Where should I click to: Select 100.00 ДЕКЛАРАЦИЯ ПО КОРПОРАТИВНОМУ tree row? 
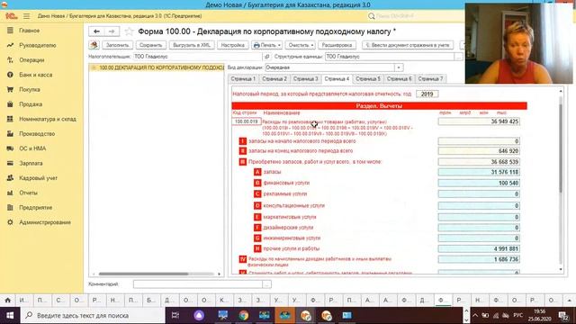(157, 68)
